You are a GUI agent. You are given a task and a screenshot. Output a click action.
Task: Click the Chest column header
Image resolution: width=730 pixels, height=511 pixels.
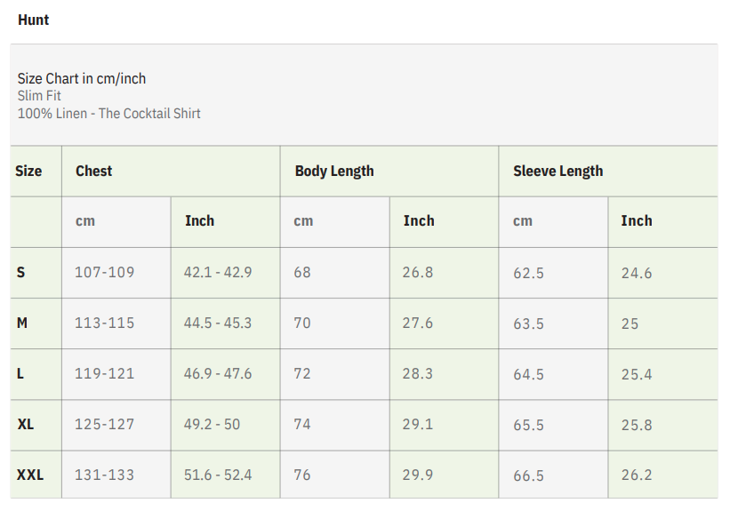94,171
